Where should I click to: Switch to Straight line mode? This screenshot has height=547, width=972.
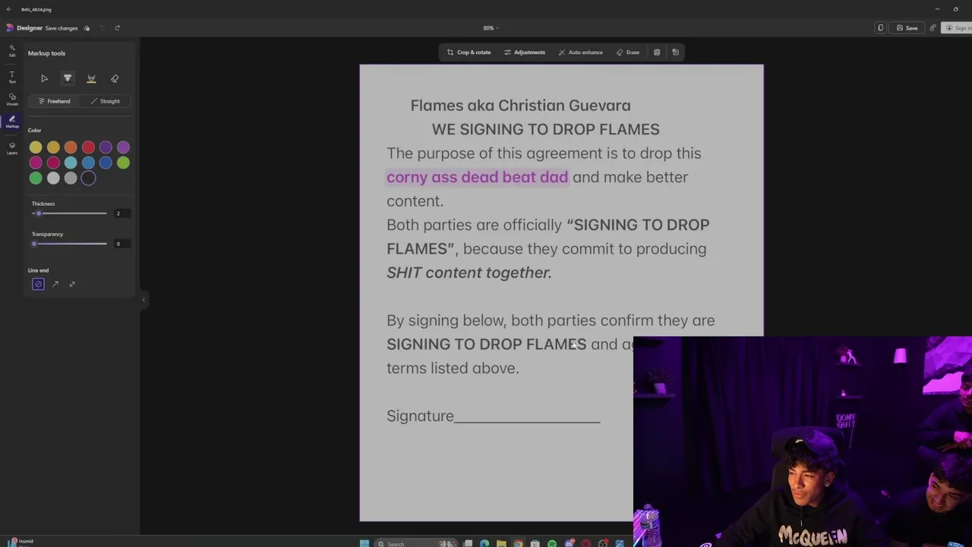tap(106, 101)
